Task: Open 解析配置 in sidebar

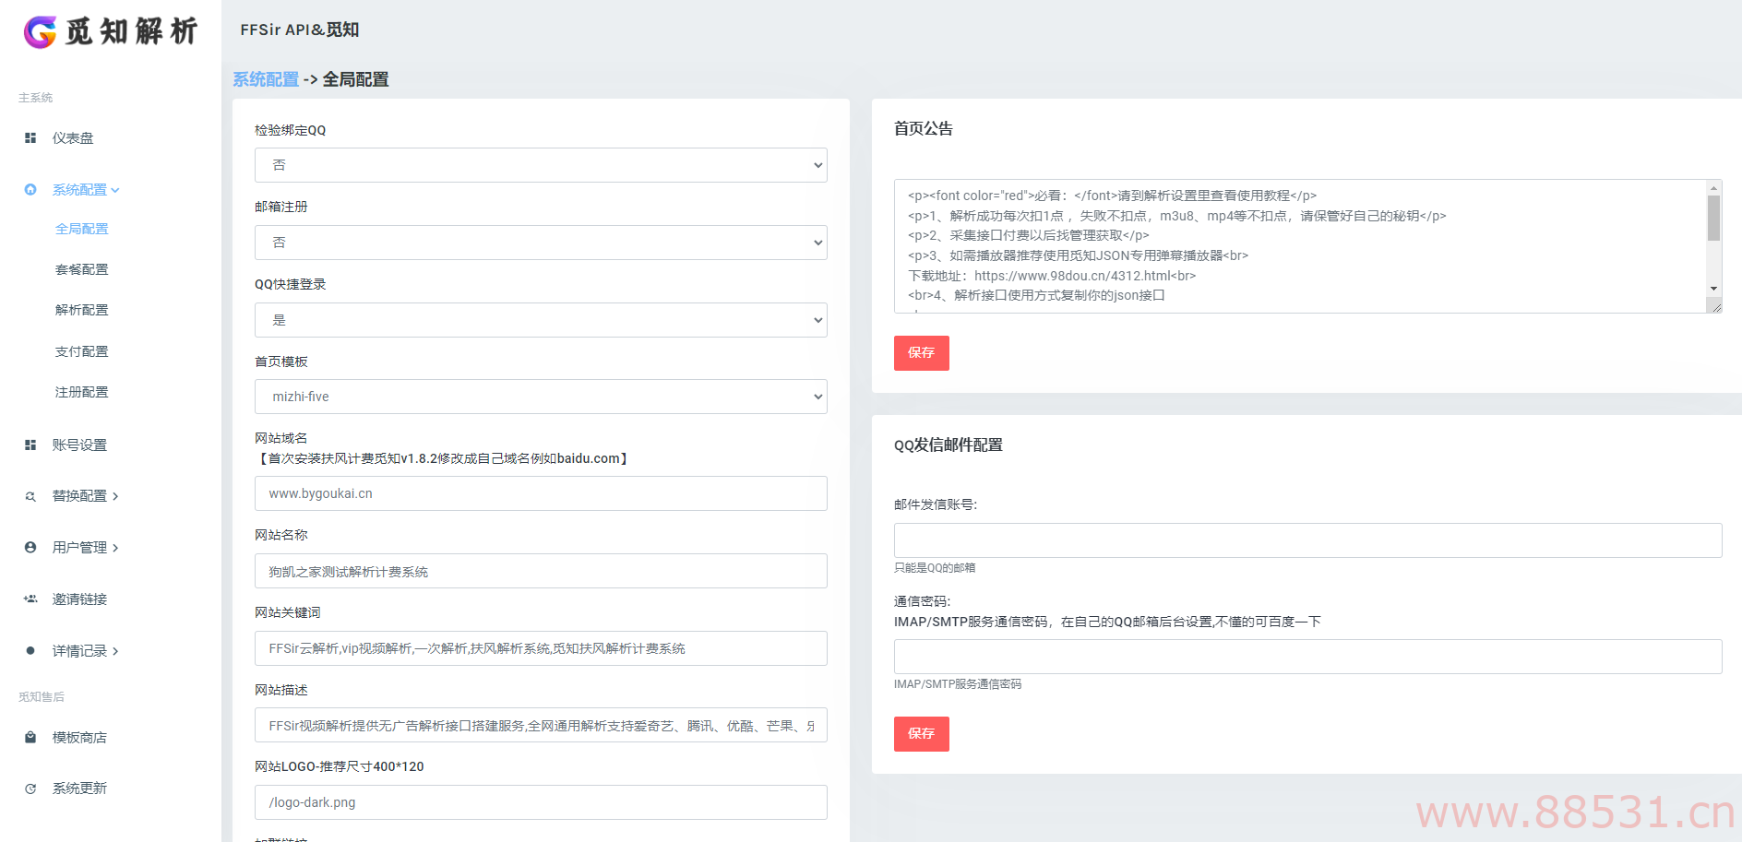Action: pos(82,310)
